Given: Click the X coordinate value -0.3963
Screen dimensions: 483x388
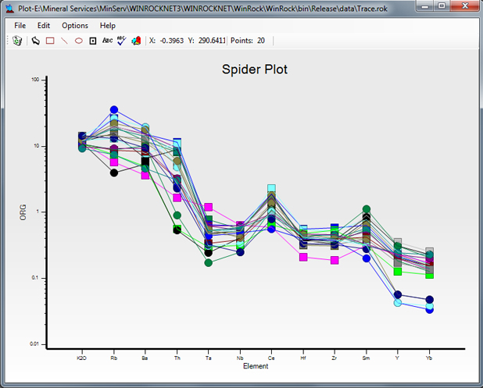Looking at the screenshot, I should coord(172,41).
